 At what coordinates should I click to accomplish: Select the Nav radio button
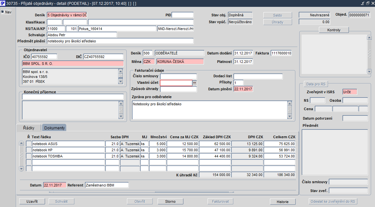(3, 12)
